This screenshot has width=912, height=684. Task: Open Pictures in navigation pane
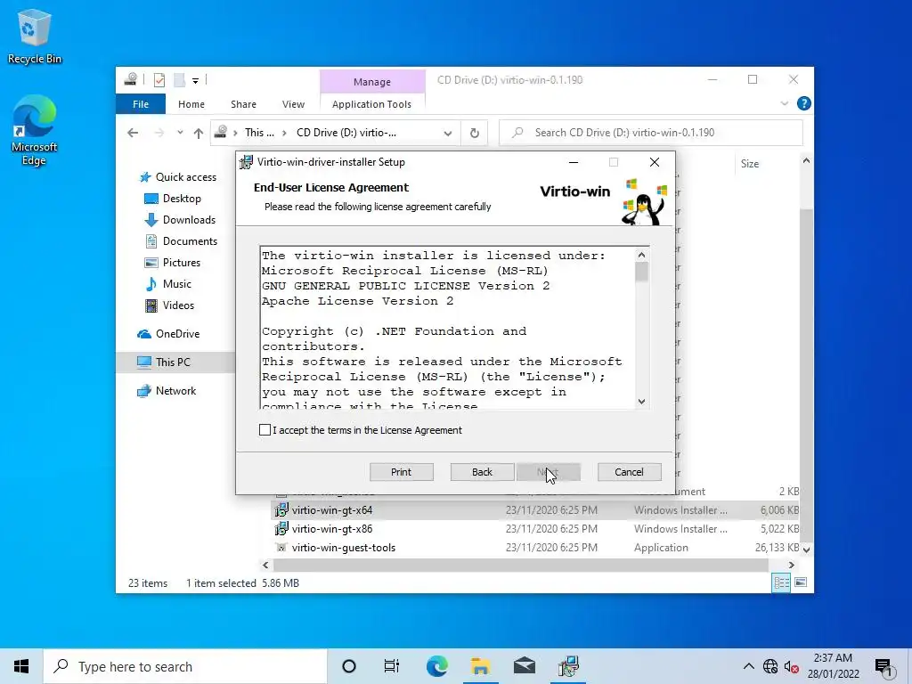pyautogui.click(x=172, y=263)
